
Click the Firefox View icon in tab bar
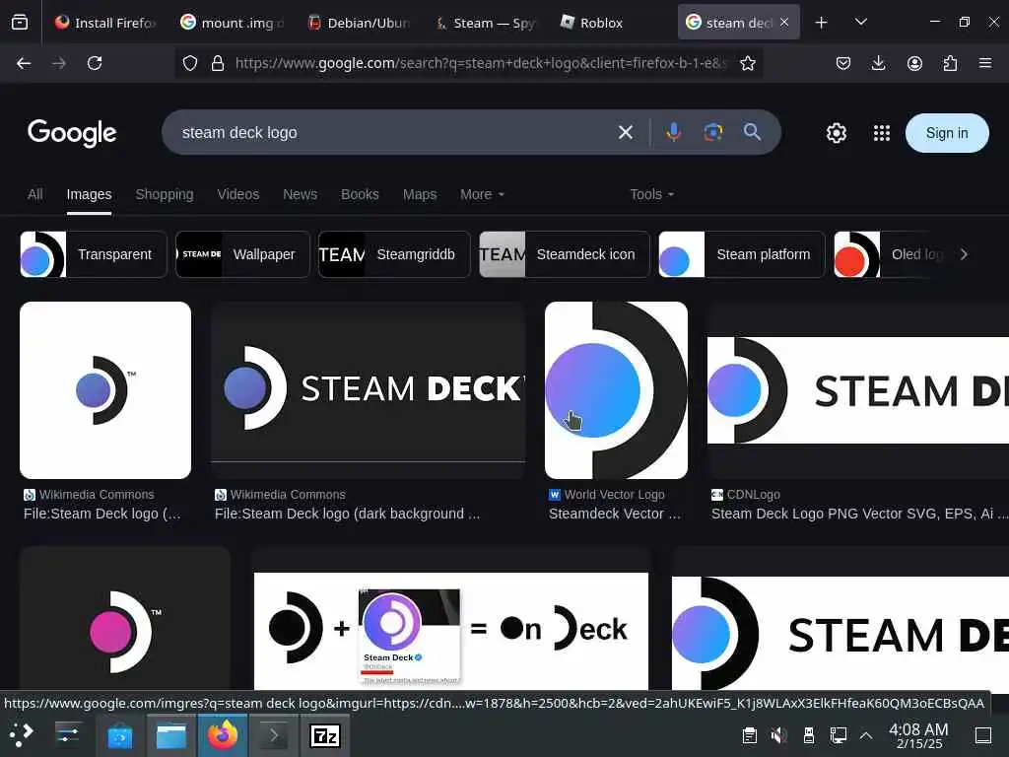(20, 23)
